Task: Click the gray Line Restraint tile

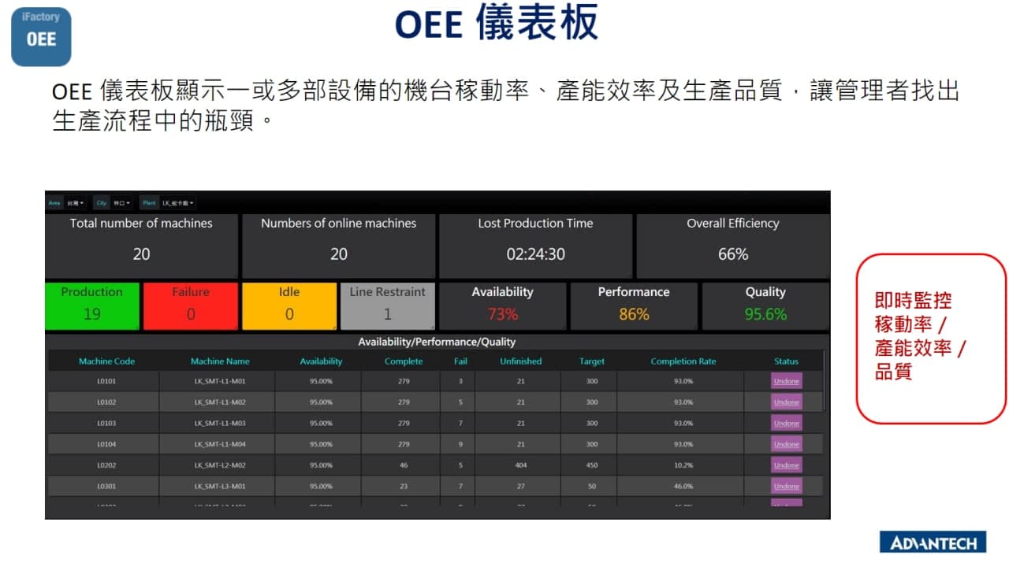Action: click(x=387, y=306)
